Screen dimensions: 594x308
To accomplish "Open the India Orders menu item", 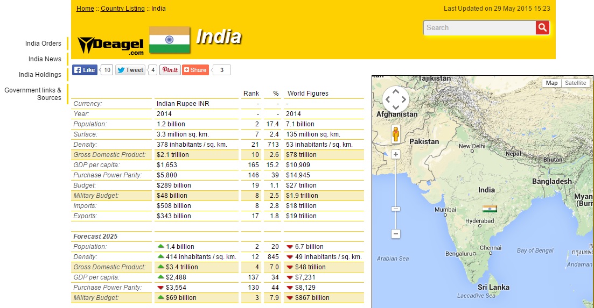I will pos(43,44).
